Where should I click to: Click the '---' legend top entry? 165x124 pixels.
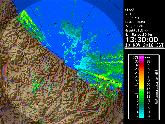click(x=147, y=58)
